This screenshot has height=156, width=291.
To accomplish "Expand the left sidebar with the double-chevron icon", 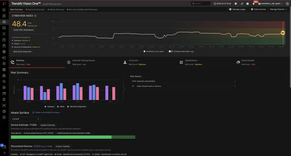I will tap(4, 153).
